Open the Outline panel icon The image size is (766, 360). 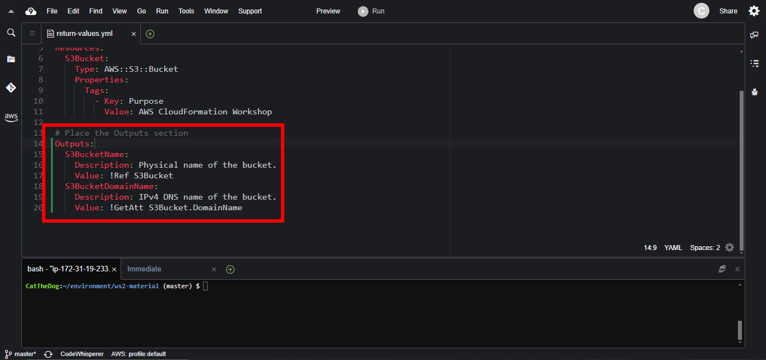tap(754, 63)
